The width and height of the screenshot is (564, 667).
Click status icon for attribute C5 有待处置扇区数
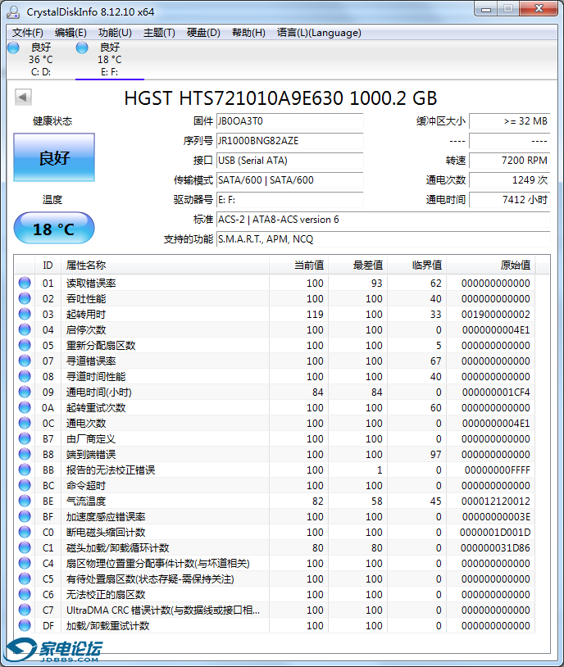25,579
